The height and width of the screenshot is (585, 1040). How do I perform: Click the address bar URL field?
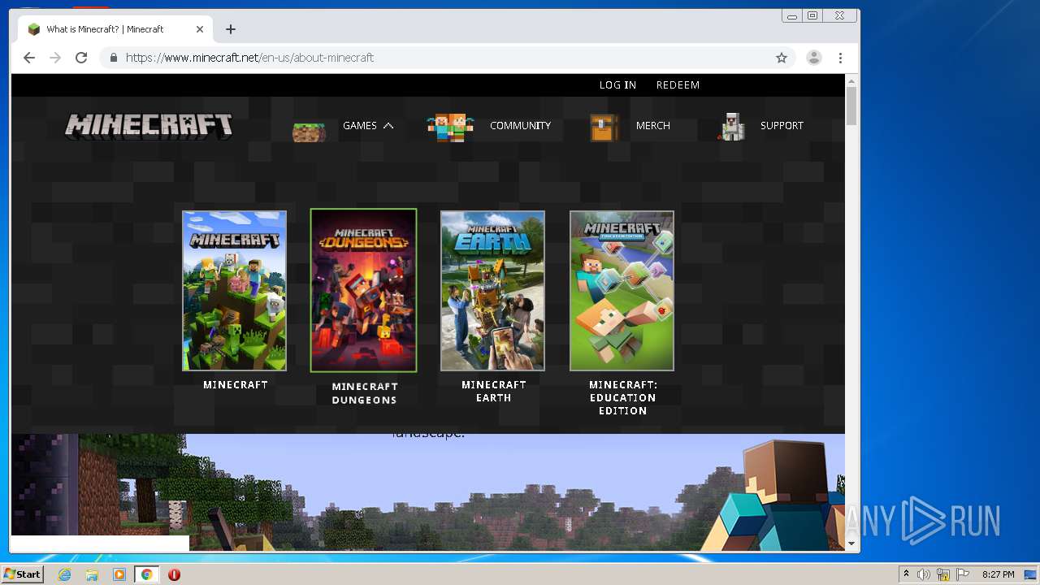click(447, 58)
